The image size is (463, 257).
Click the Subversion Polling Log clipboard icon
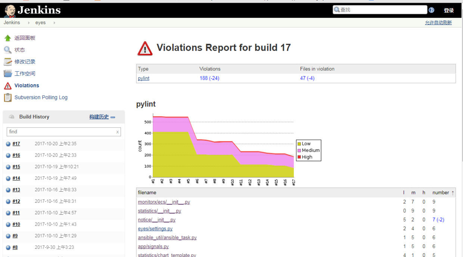[8, 97]
